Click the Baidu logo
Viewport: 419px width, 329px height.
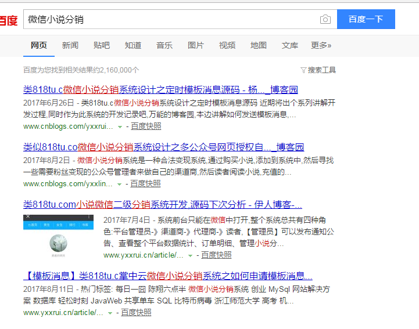pos(9,20)
